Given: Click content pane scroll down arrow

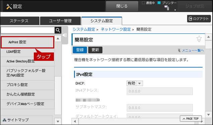Looking at the screenshot, I should click(208, 115).
